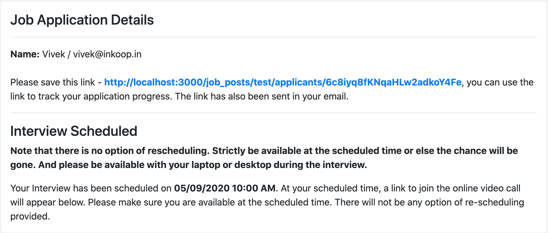The height and width of the screenshot is (233, 548).
Task: Click the Interview Scheduled heading
Action: pos(74,131)
